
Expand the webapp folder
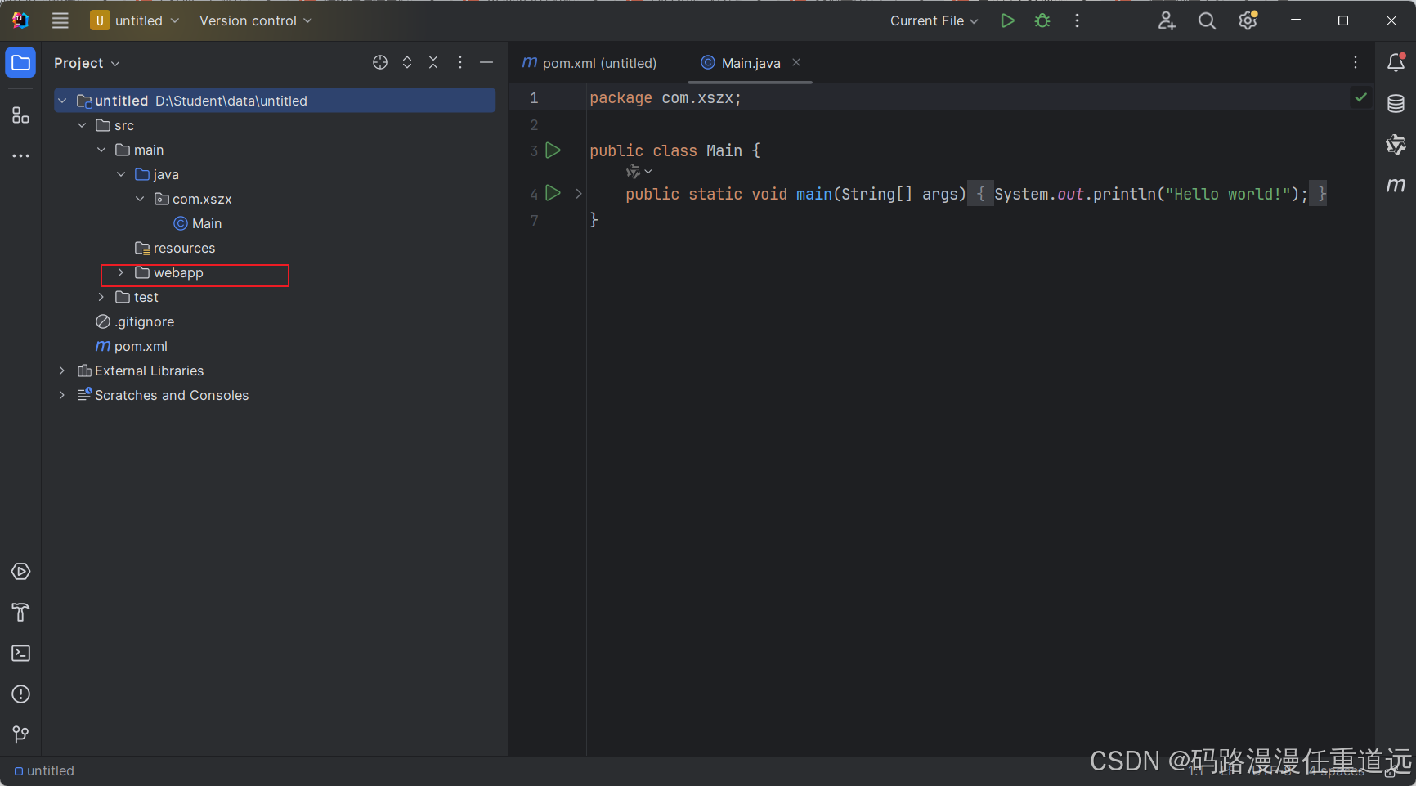tap(121, 272)
